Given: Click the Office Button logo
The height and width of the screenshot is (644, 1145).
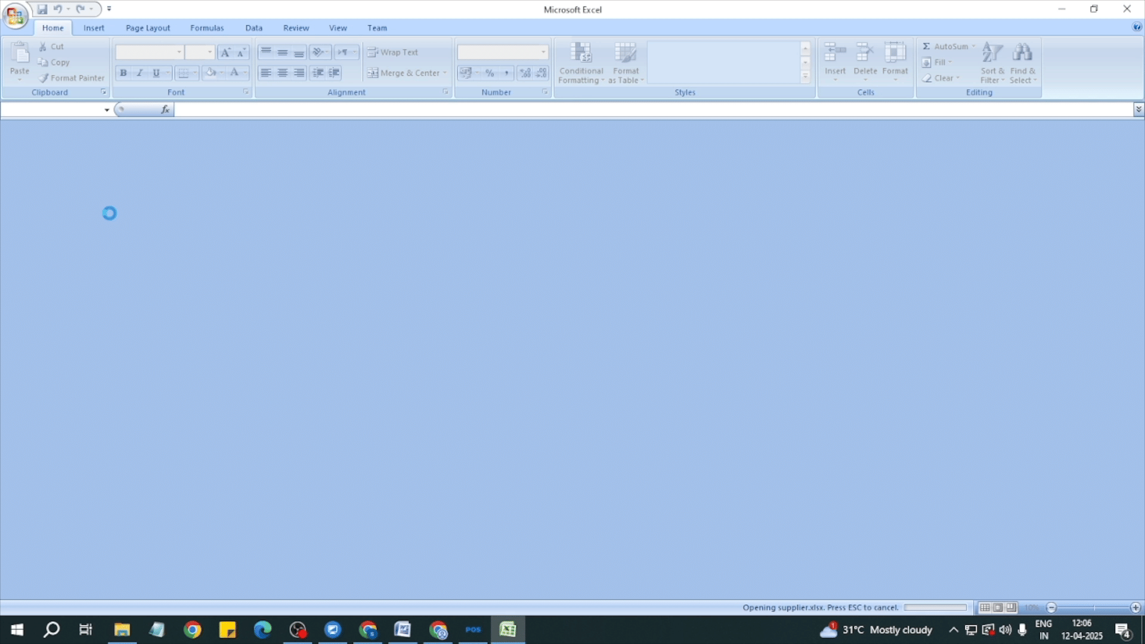Looking at the screenshot, I should pos(15,16).
